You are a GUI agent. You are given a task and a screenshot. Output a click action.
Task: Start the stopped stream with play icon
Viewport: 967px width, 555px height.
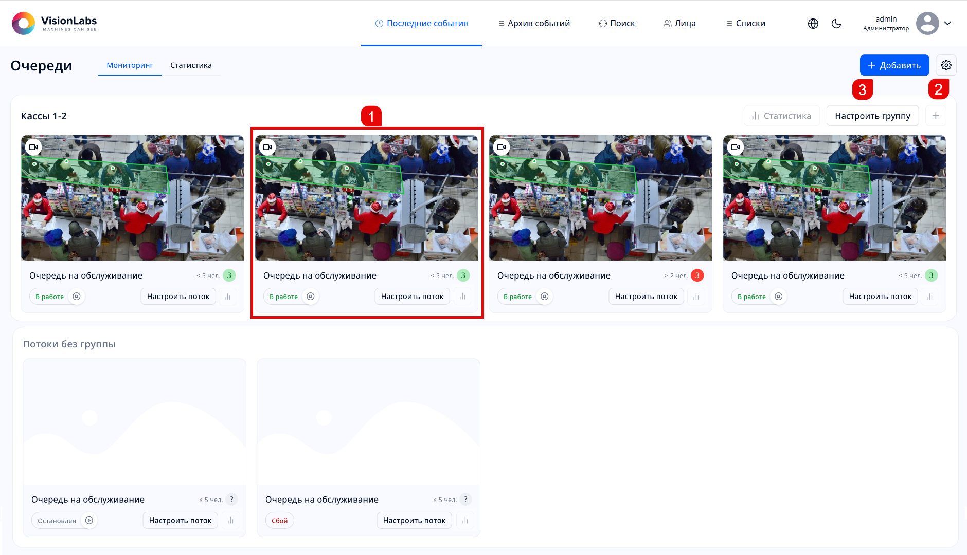pyautogui.click(x=89, y=521)
